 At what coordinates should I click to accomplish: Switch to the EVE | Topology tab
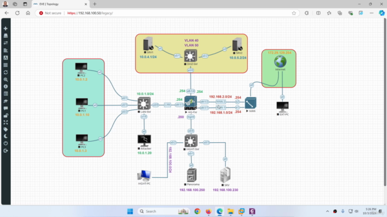[60, 4]
